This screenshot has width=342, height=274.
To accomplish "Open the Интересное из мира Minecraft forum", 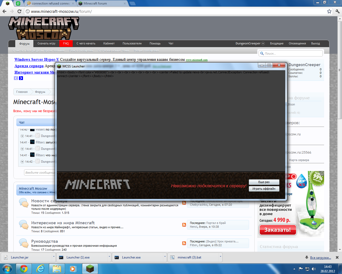I will [x=63, y=223].
